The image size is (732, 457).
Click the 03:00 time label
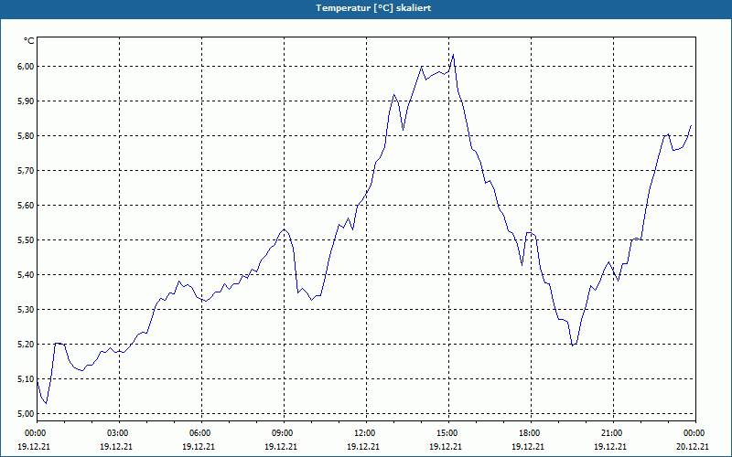(119, 433)
